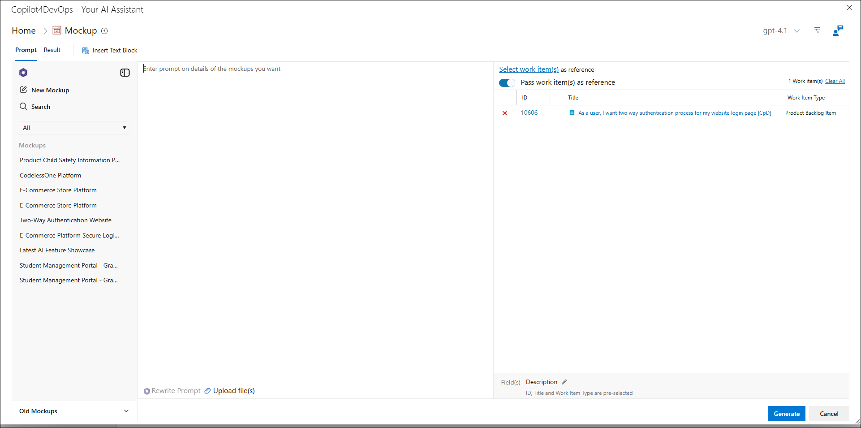
Task: Remove work item 10606 with red X
Action: coord(505,113)
